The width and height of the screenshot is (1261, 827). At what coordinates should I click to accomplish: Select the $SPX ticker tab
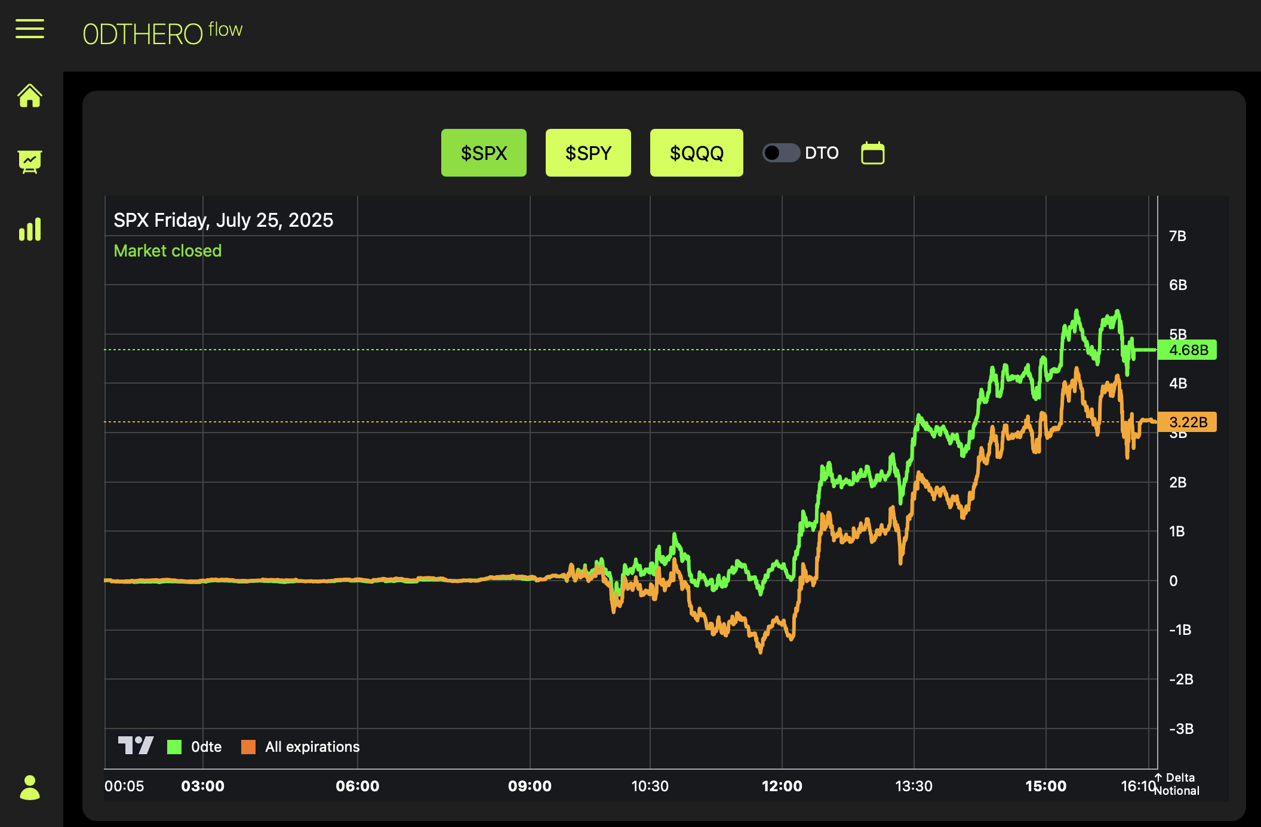click(x=484, y=153)
